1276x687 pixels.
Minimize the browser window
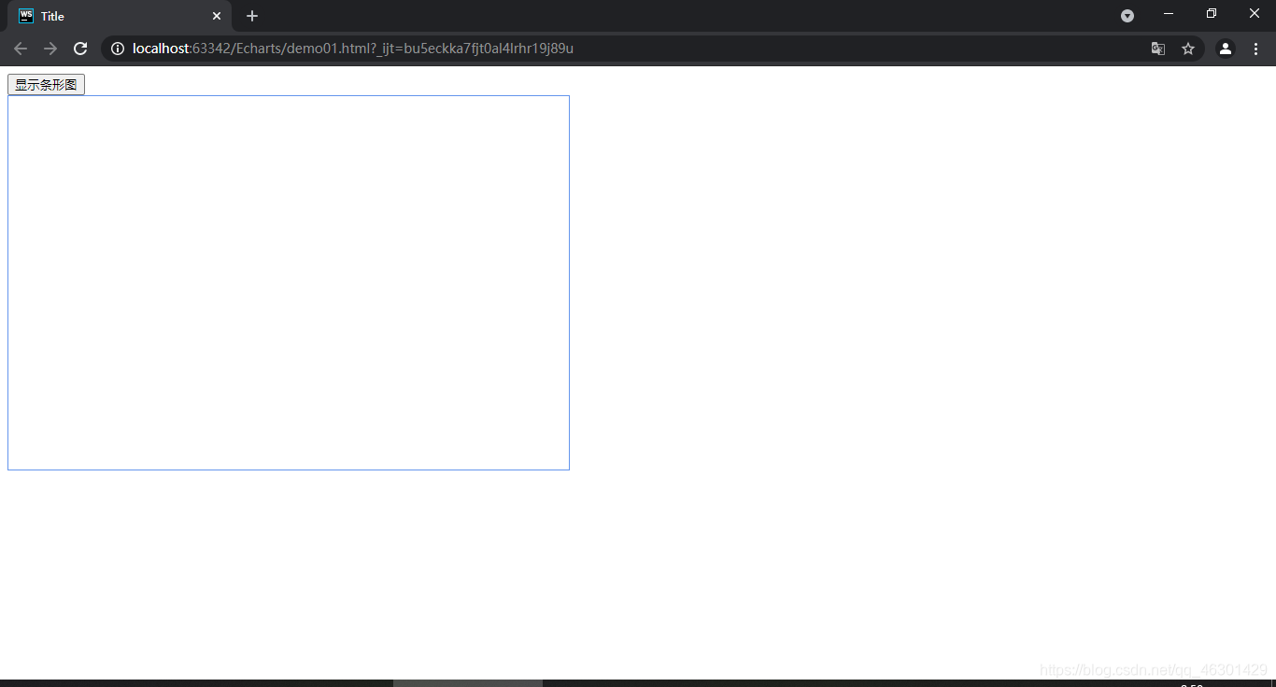[1169, 13]
